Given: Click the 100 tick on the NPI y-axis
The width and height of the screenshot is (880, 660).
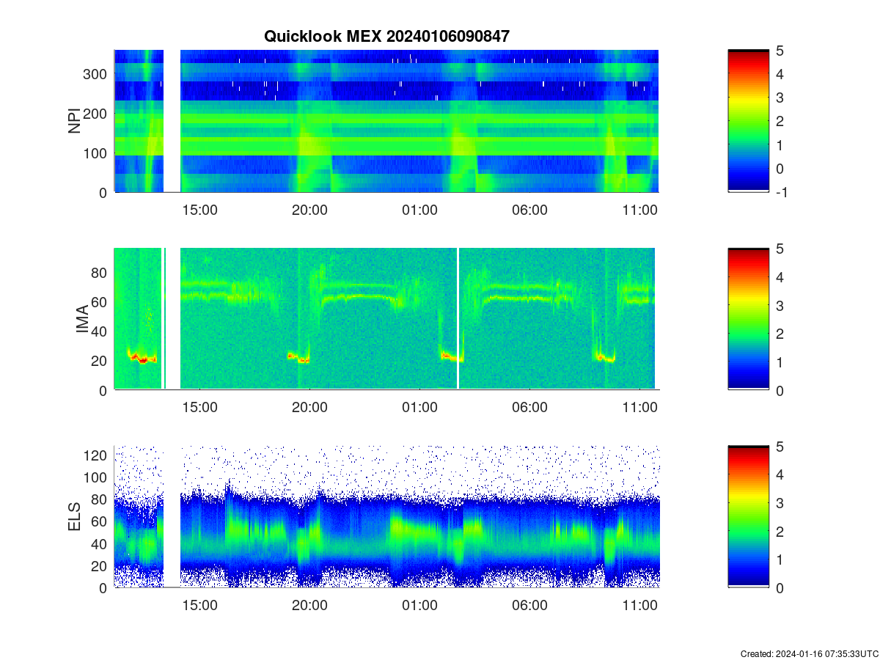Looking at the screenshot, I should (x=96, y=153).
